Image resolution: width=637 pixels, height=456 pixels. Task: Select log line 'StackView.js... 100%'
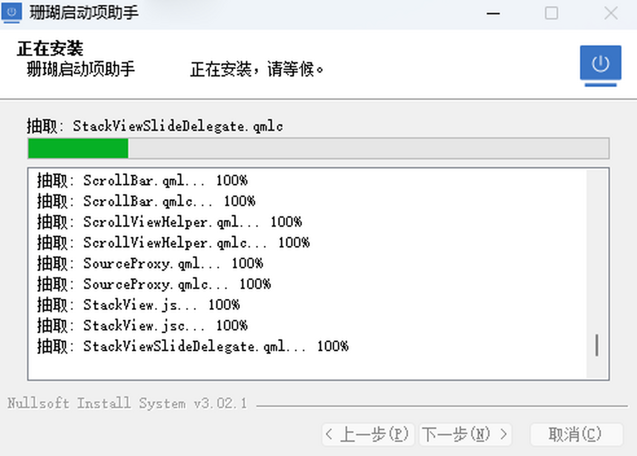(138, 305)
